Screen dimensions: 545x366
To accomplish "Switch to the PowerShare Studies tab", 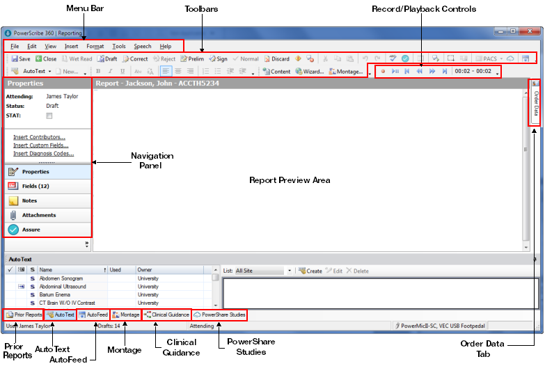I will [220, 315].
